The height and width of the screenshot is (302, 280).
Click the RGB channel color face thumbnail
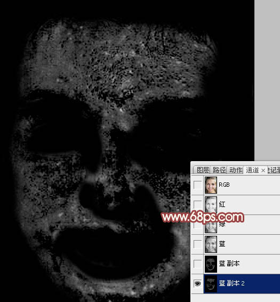pyautogui.click(x=211, y=185)
